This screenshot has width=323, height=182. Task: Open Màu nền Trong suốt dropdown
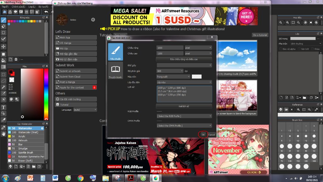coord(173,77)
